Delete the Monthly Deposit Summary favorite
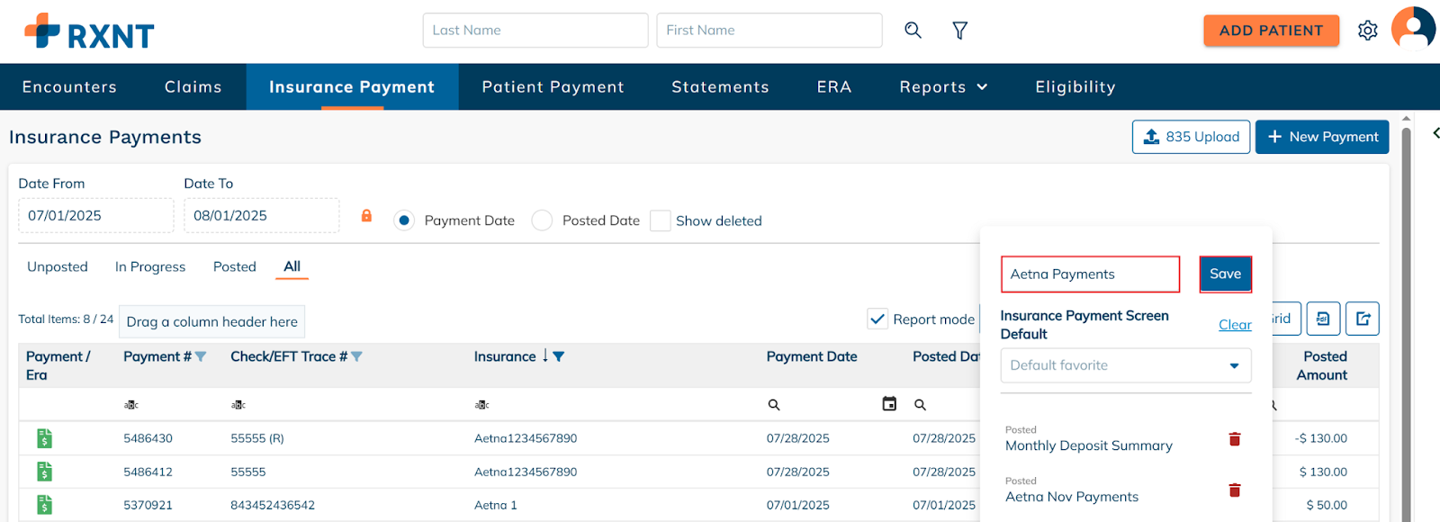This screenshot has height=522, width=1440. click(x=1235, y=439)
